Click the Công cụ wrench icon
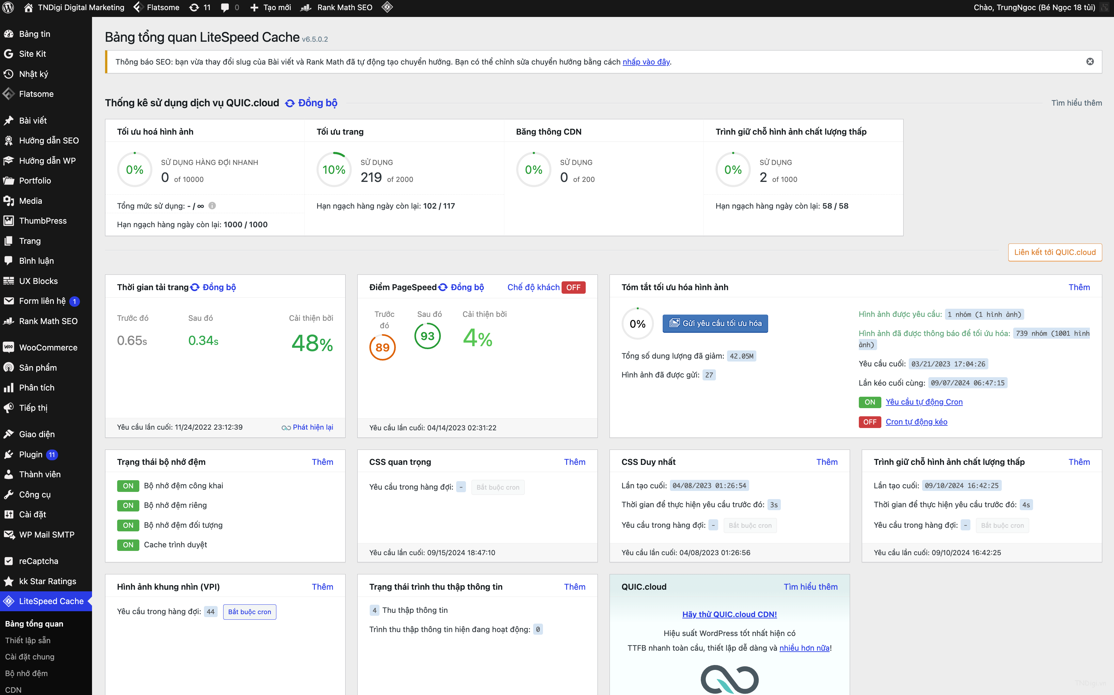The width and height of the screenshot is (1114, 695). pos(8,495)
